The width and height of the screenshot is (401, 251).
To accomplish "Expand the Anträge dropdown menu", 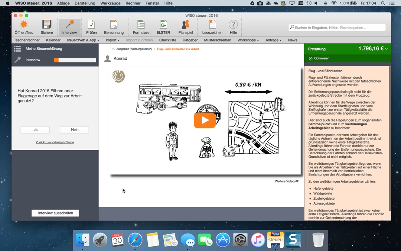I will click(273, 40).
